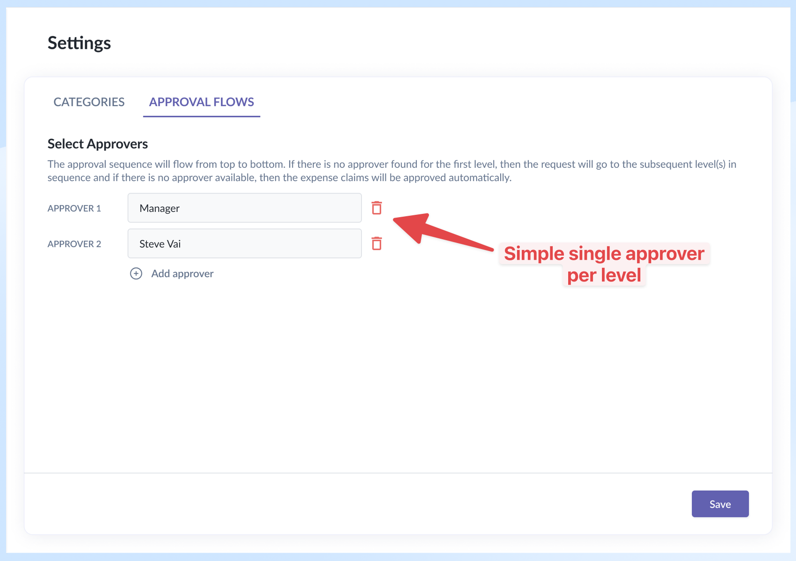Open the Approver 2 selector showing Steve Vai
The height and width of the screenshot is (561, 796).
[x=244, y=243]
